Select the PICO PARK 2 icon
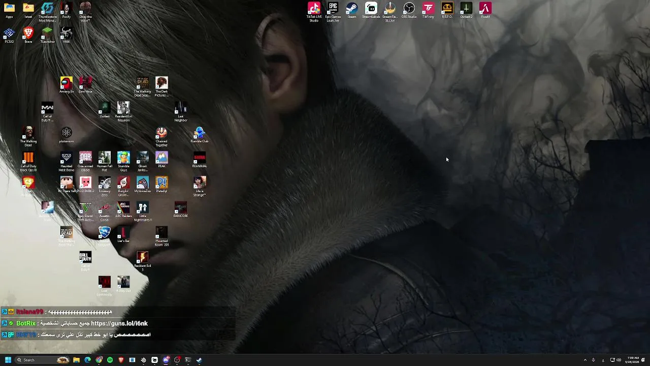 point(85,185)
